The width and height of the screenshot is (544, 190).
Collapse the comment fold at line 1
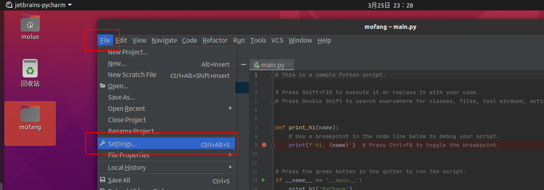pyautogui.click(x=273, y=75)
